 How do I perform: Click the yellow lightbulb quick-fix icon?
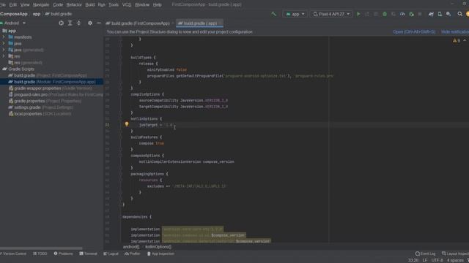(127, 124)
